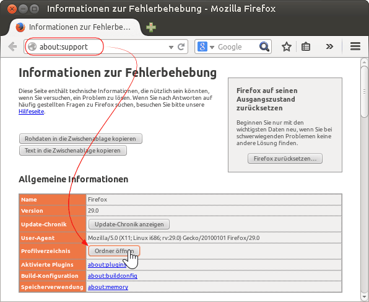Maximize the Firefox window
The image size is (369, 302).
pyautogui.click(x=34, y=9)
